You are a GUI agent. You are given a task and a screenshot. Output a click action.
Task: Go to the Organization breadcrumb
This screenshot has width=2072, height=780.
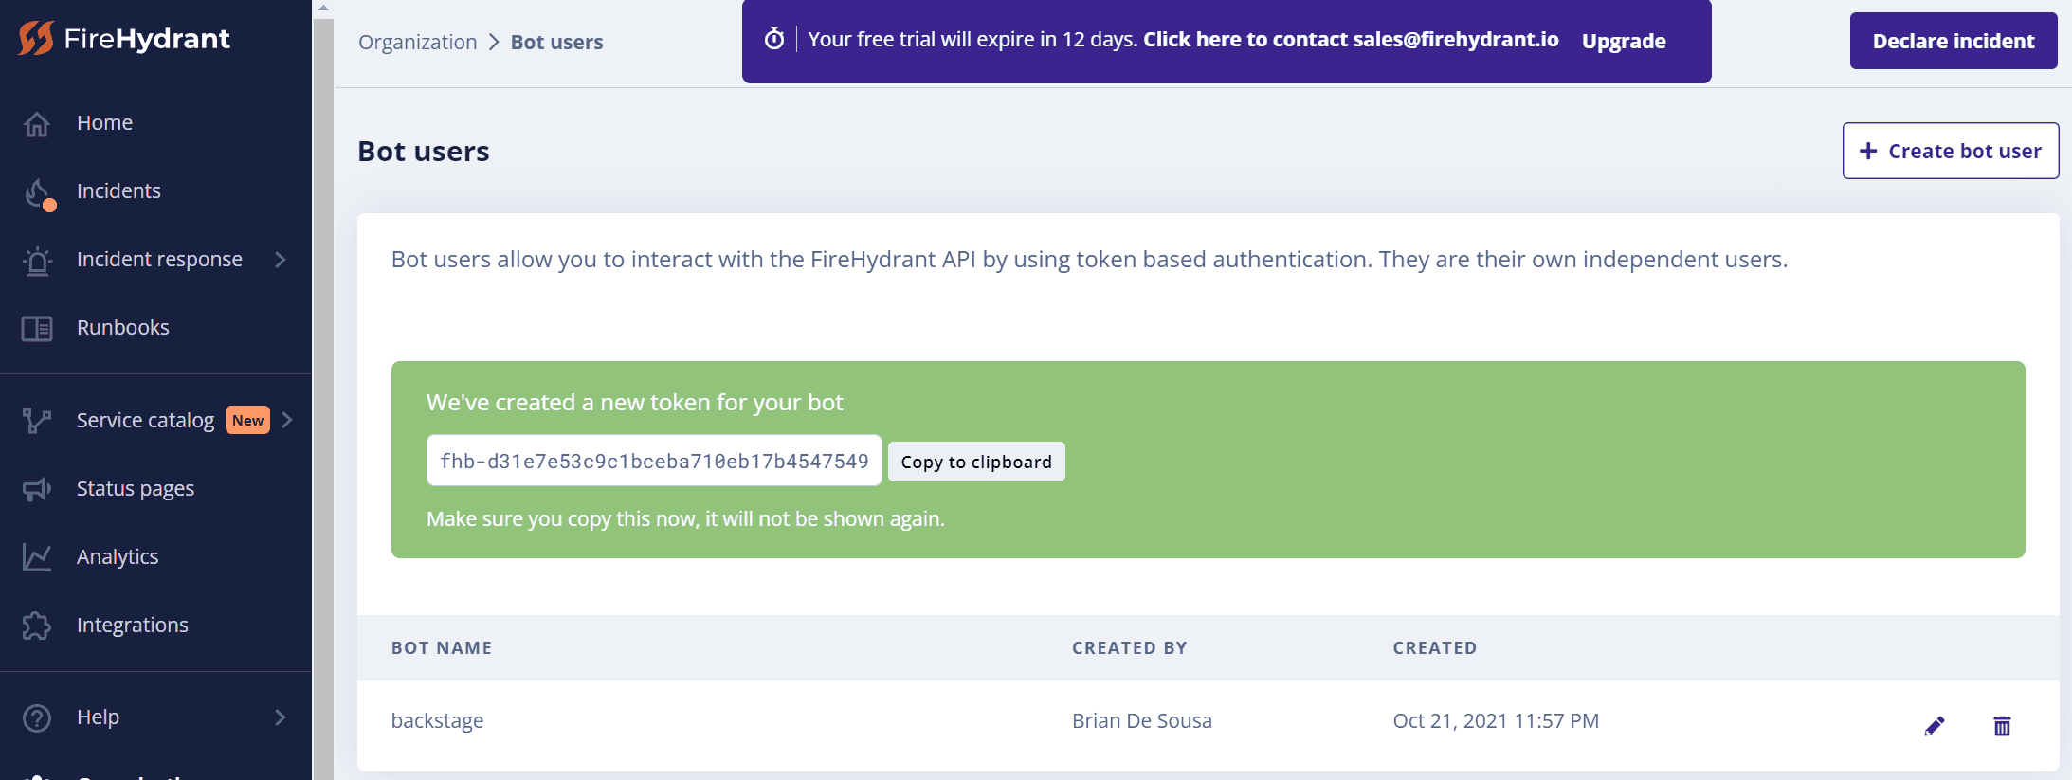pyautogui.click(x=418, y=43)
